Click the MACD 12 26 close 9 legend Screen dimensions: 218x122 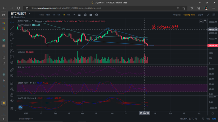click(27, 98)
